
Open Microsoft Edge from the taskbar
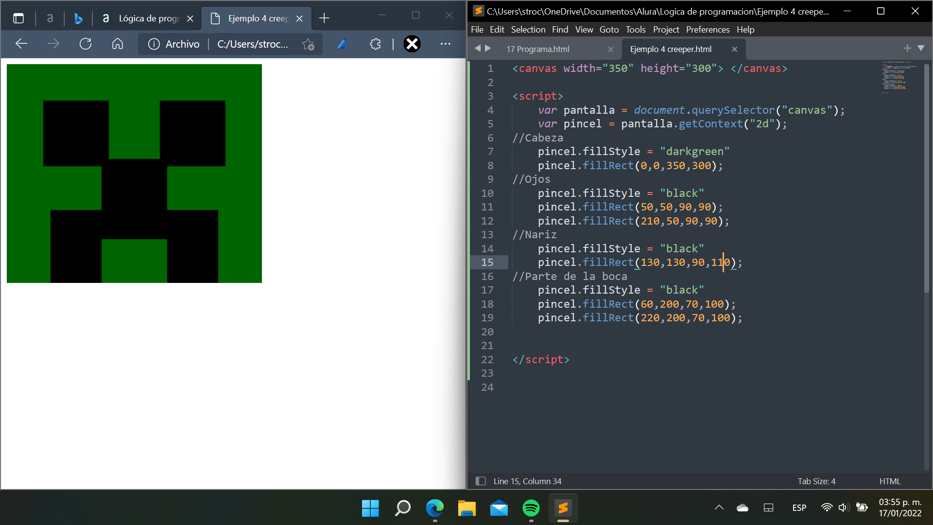coord(434,508)
